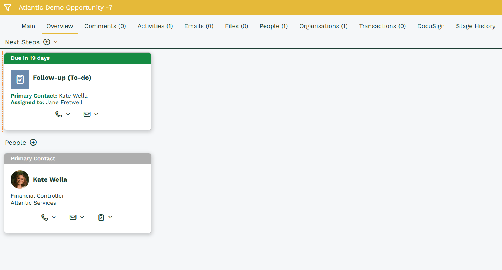Switch to the Main tab

coord(28,26)
